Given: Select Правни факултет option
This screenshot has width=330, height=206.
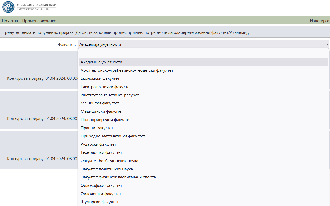Looking at the screenshot, I should tap(97, 128).
